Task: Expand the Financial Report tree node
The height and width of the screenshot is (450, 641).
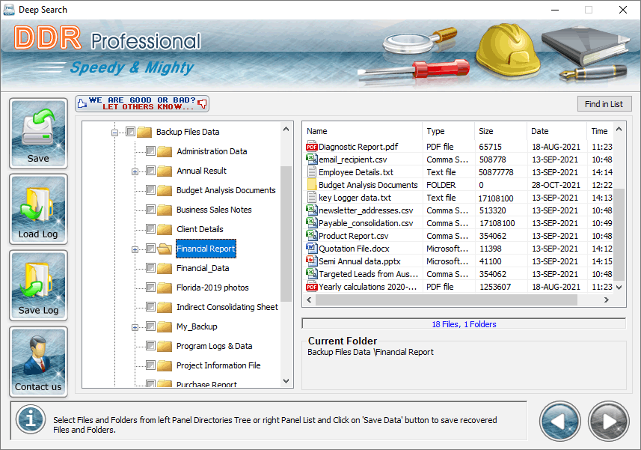Action: tap(135, 249)
